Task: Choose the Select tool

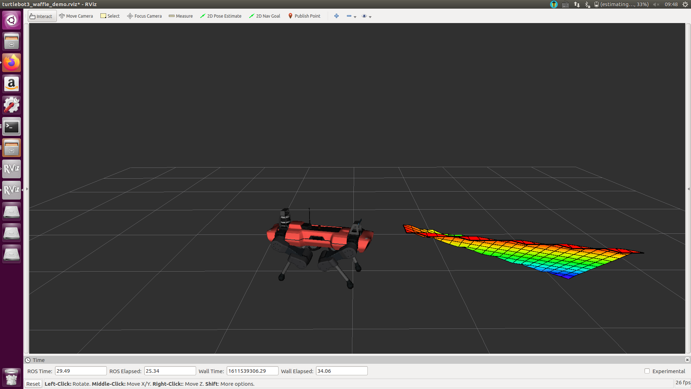Action: click(110, 16)
